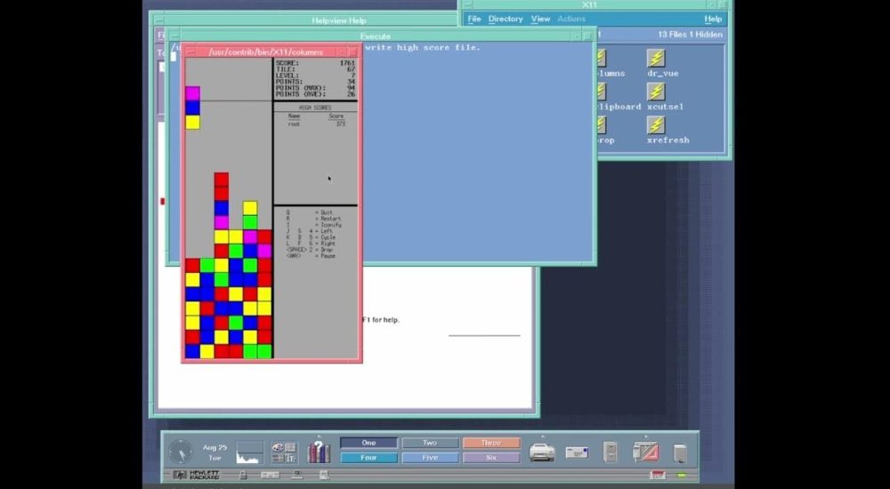Open the File menu in X11 file manager
The image size is (890, 489).
tap(474, 19)
